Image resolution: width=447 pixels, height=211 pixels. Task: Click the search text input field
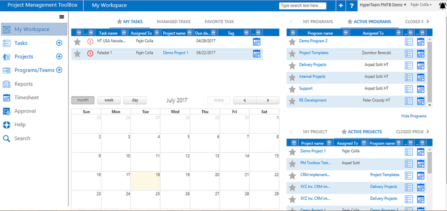303,6
